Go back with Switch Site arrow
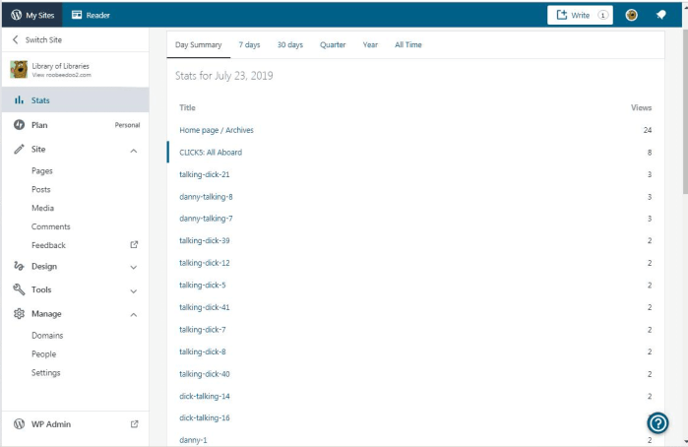This screenshot has height=447, width=688. 16,39
